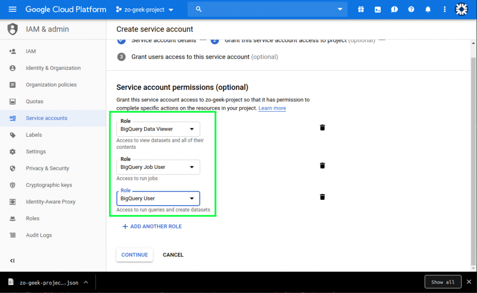Click the search magnifier icon
Viewport: 477px width, 293px height.
click(198, 9)
